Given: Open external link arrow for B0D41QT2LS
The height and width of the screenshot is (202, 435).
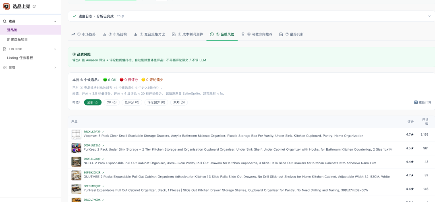Looking at the screenshot, I should (103, 145).
